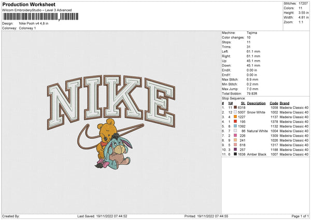
Task: Select the Right extent 61.1 mm value
Action: [253, 56]
